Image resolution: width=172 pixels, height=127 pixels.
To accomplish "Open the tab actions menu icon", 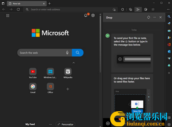I will click(x=3, y=4).
